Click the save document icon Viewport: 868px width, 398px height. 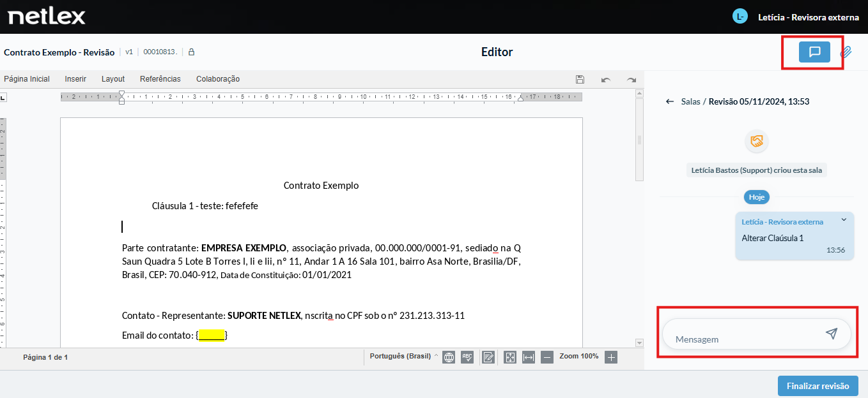(x=580, y=79)
